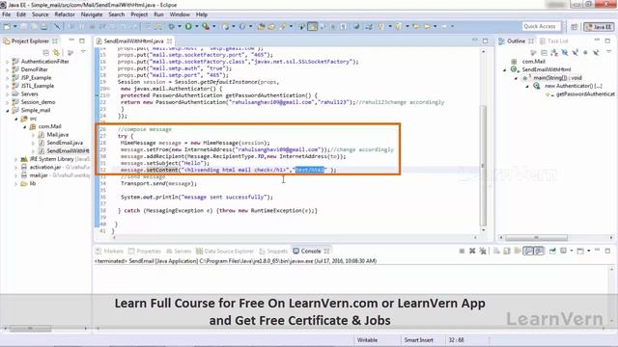The height and width of the screenshot is (347, 618).
Task: Select activation.jar in Project Explorer
Action: (x=45, y=167)
